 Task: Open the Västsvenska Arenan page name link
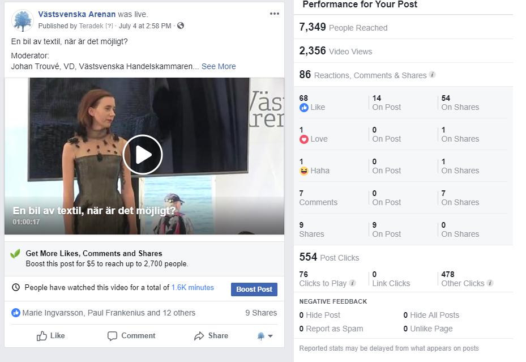point(77,14)
